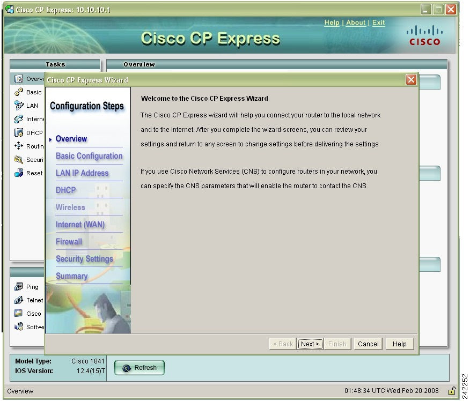The image size is (470, 401).
Task: Launch the Ping tool icon
Action: [19, 286]
